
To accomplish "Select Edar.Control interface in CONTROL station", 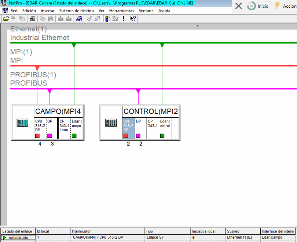I will click(165, 128).
